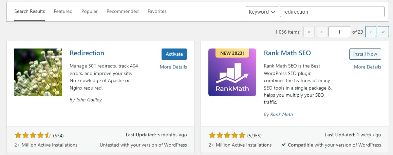Switch to the Popular tab
Viewport: 393px width, 155px height.
click(90, 11)
